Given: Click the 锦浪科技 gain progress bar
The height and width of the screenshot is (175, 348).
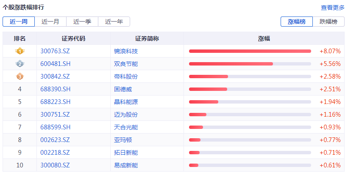Looking at the screenshot, I should tap(250, 51).
